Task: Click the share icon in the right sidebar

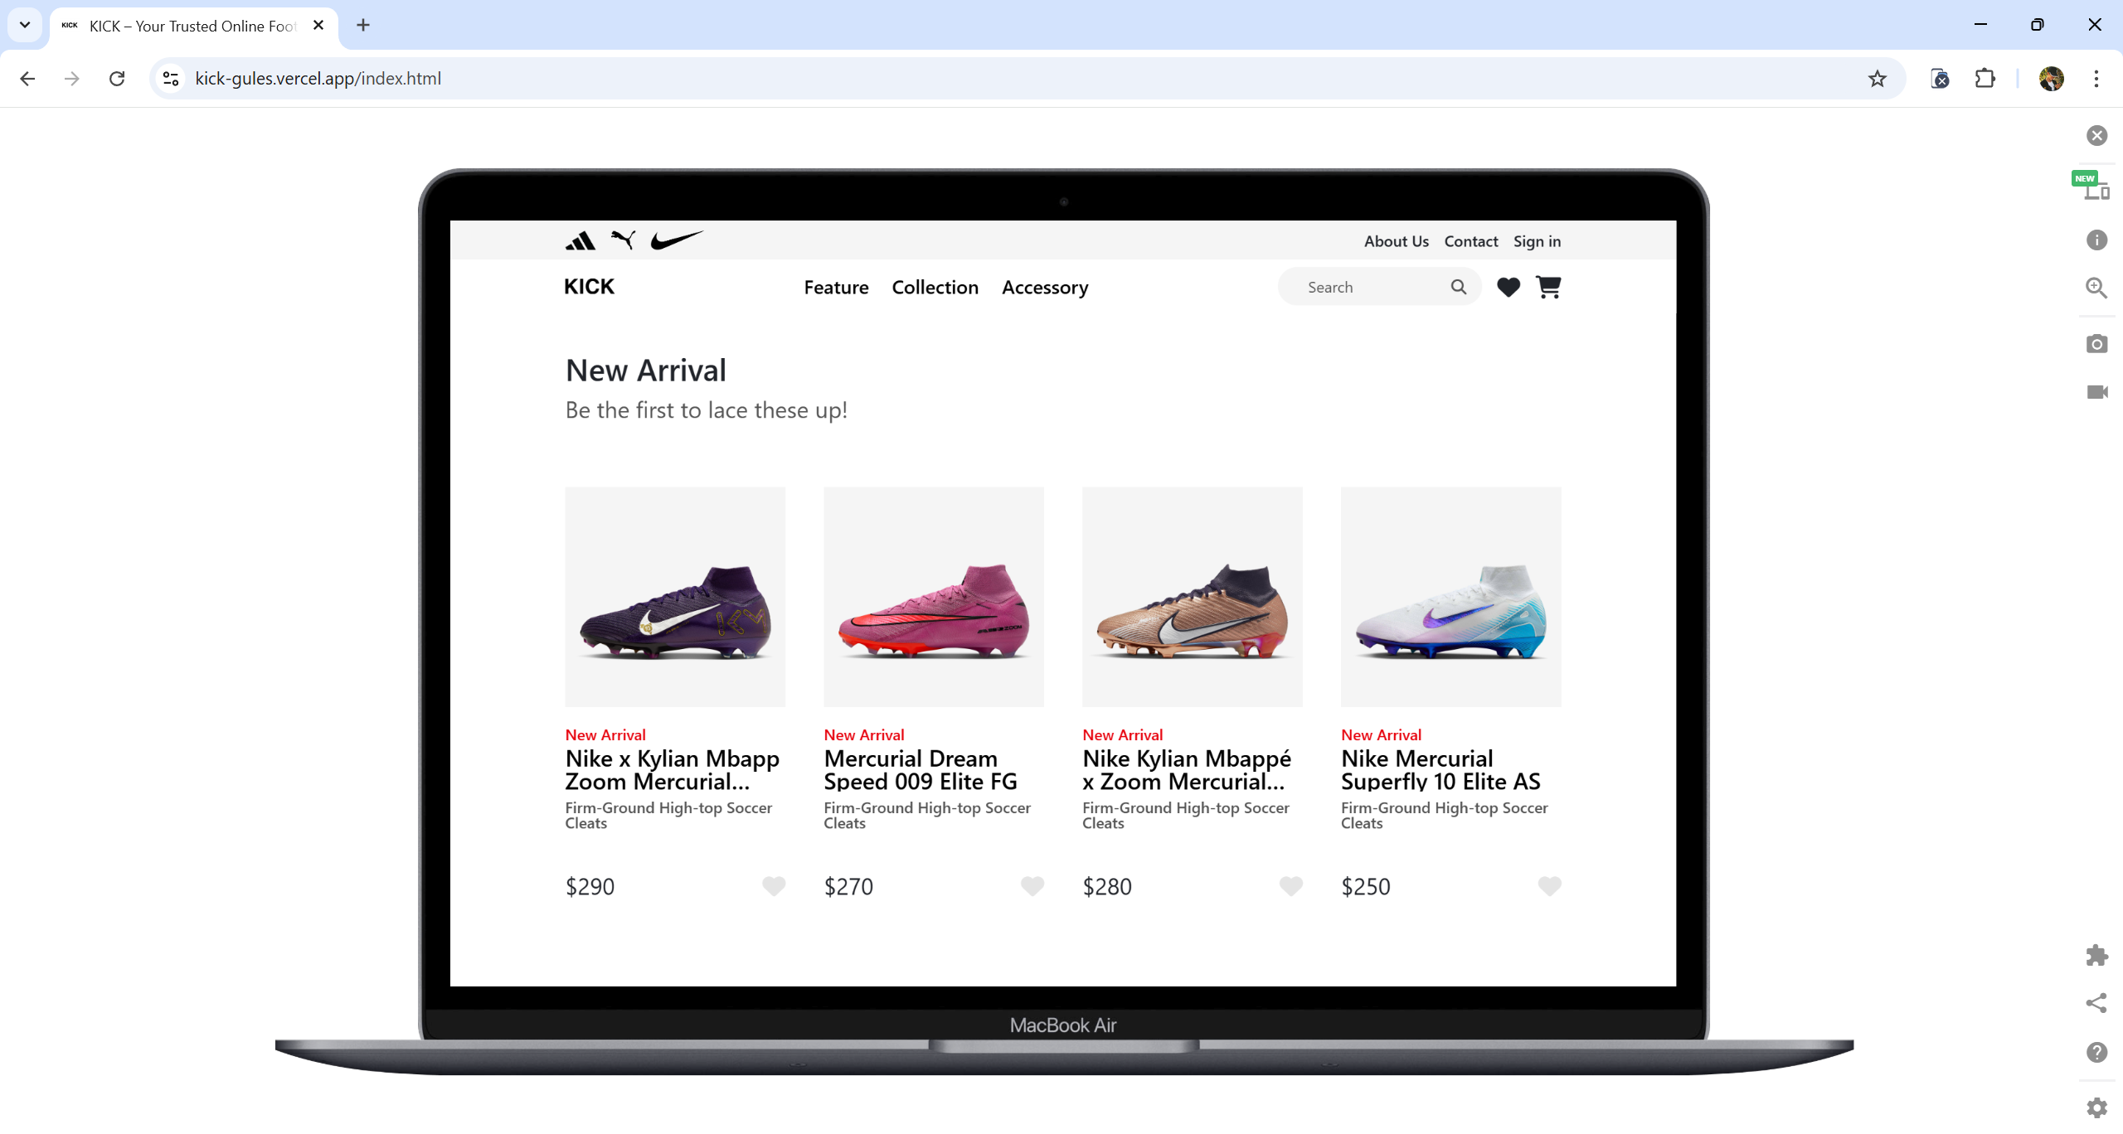Action: pyautogui.click(x=2097, y=1004)
